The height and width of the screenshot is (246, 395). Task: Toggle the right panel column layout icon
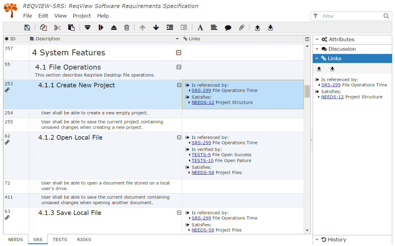click(x=307, y=39)
